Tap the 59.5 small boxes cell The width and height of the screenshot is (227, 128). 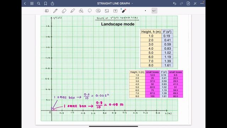176,90
